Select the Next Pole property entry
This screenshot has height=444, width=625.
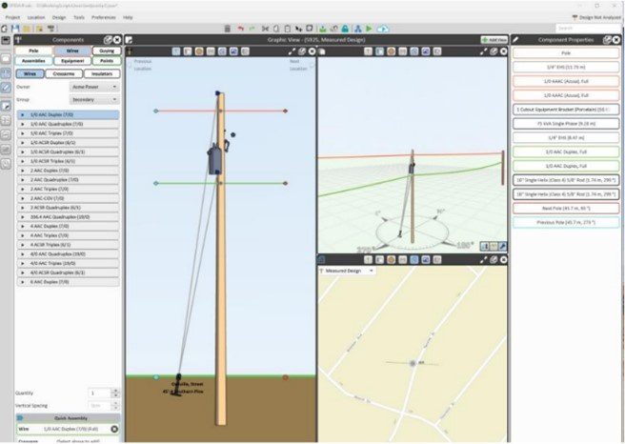point(567,207)
